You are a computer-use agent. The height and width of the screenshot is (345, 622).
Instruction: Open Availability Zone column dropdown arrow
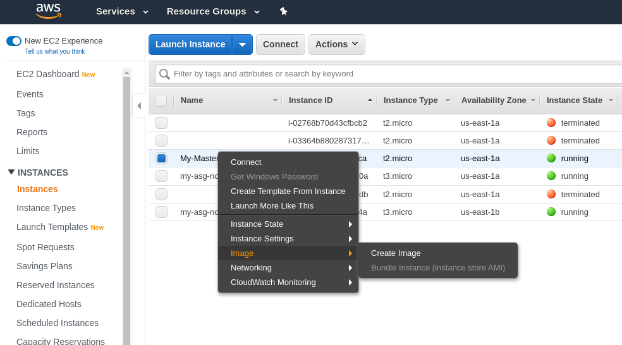tap(533, 100)
